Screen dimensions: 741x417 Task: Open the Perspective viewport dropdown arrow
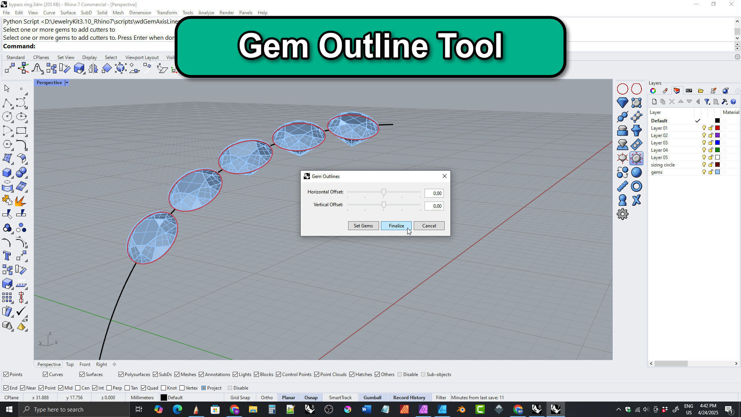(67, 83)
